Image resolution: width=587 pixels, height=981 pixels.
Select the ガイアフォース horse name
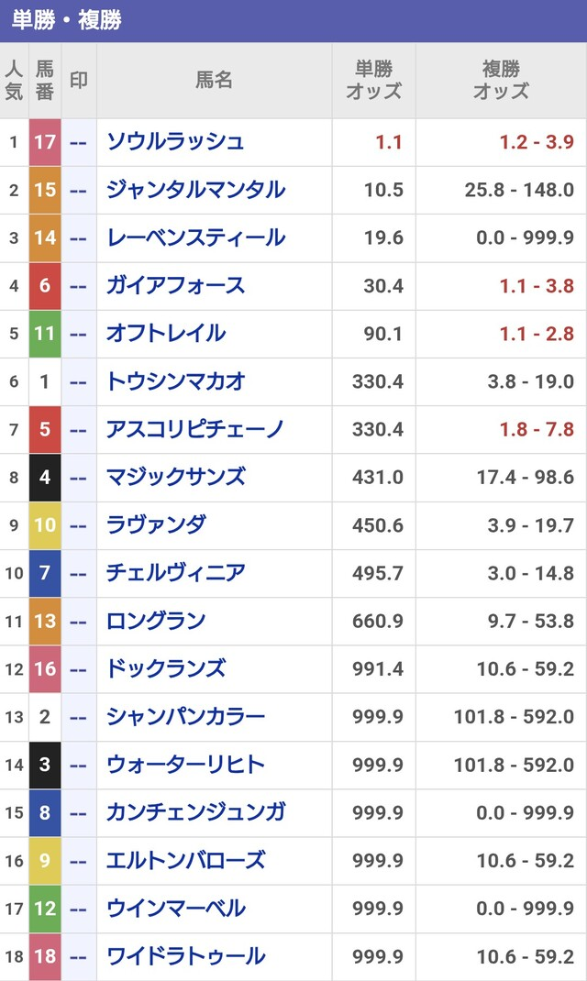(175, 286)
